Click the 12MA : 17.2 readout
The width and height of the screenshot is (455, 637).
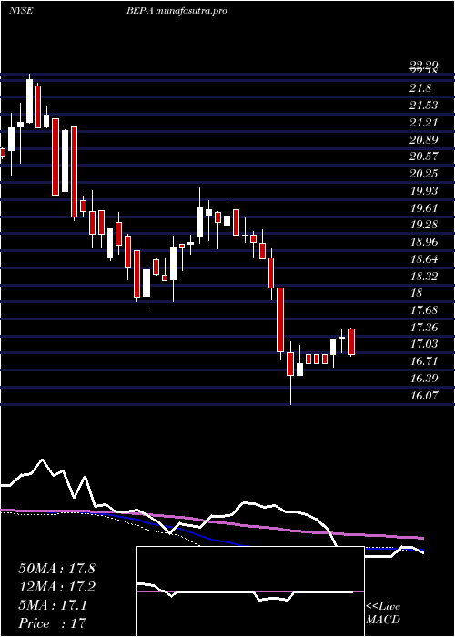[56, 587]
